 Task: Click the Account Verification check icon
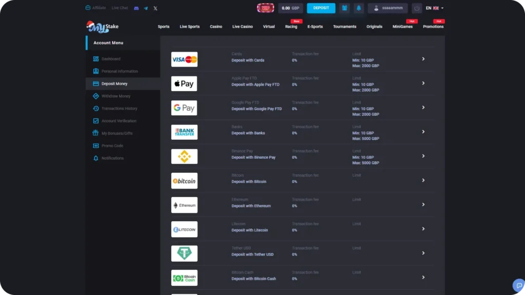point(96,121)
